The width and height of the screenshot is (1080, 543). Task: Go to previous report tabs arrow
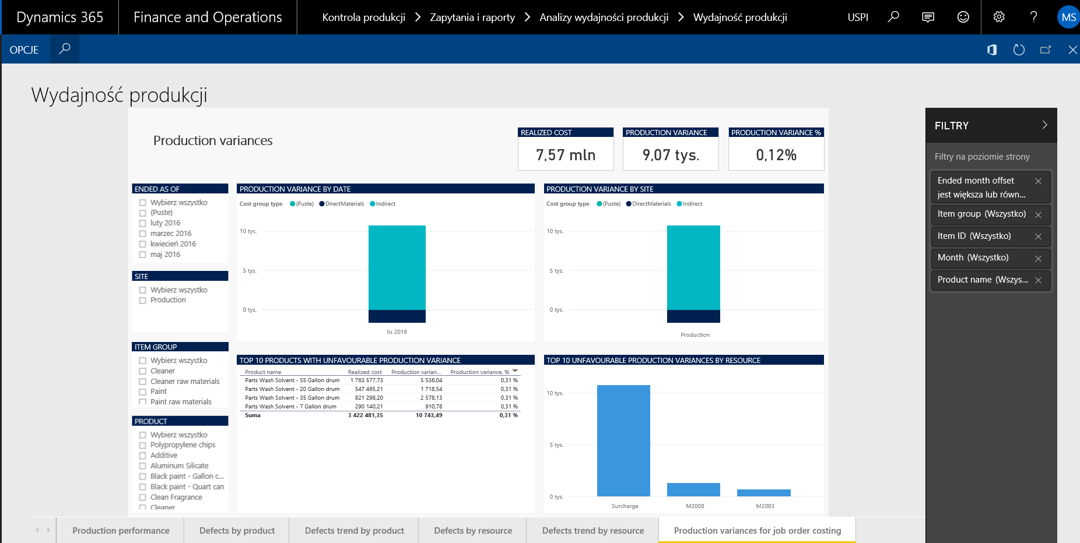pos(37,530)
